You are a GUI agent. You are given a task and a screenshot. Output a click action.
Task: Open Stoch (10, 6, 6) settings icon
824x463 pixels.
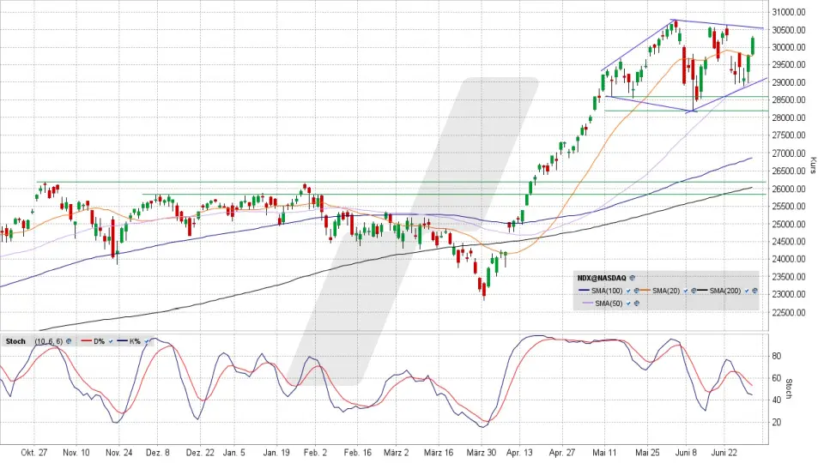pyautogui.click(x=69, y=341)
